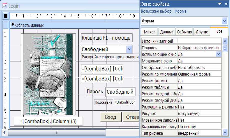Select the Раскройте список при помощи label

(x=110, y=57)
